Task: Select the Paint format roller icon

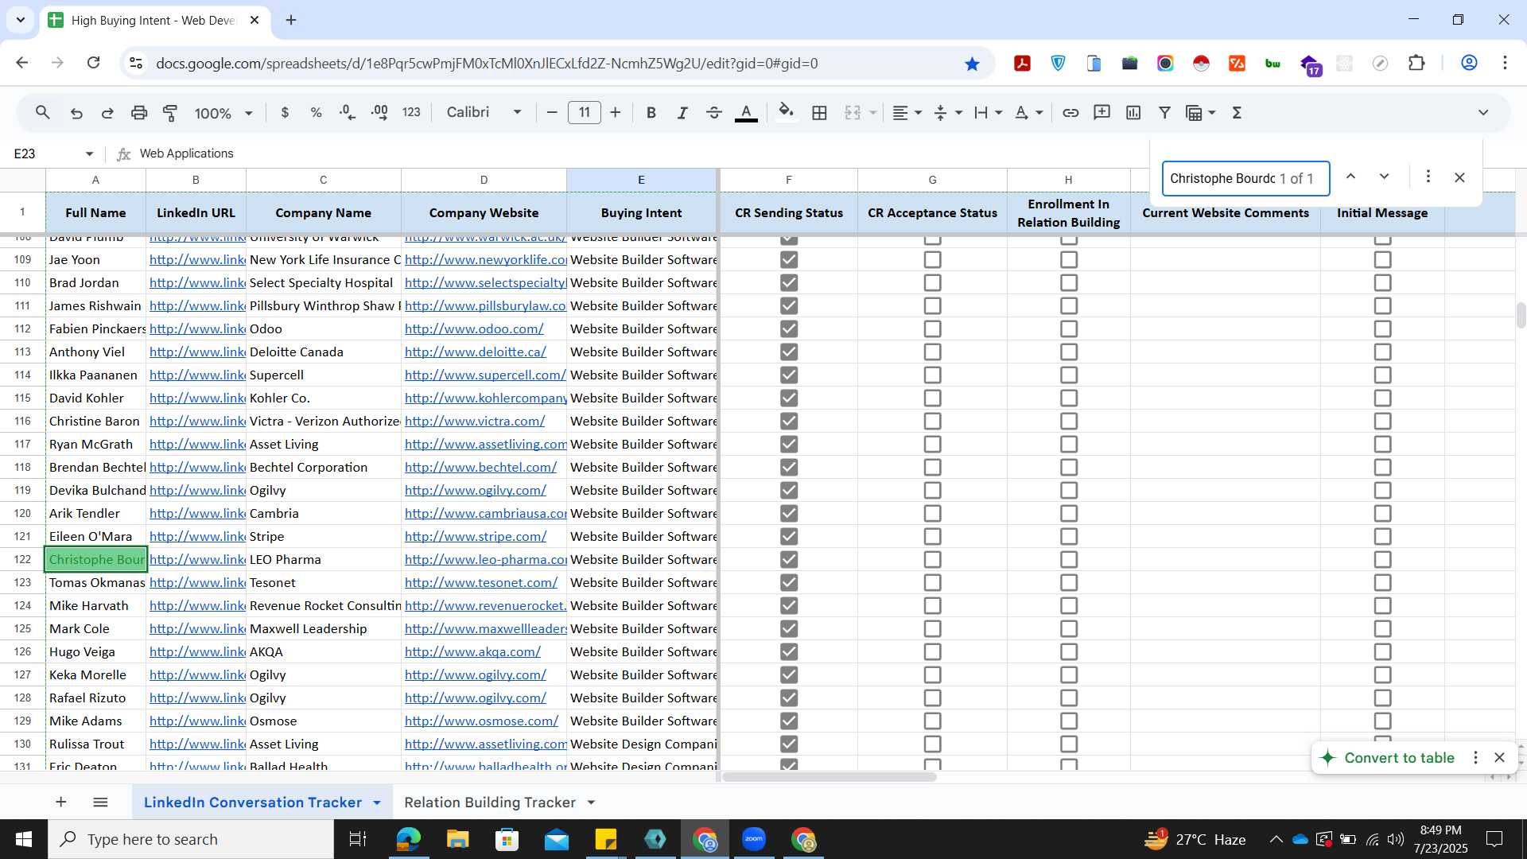Action: click(170, 113)
